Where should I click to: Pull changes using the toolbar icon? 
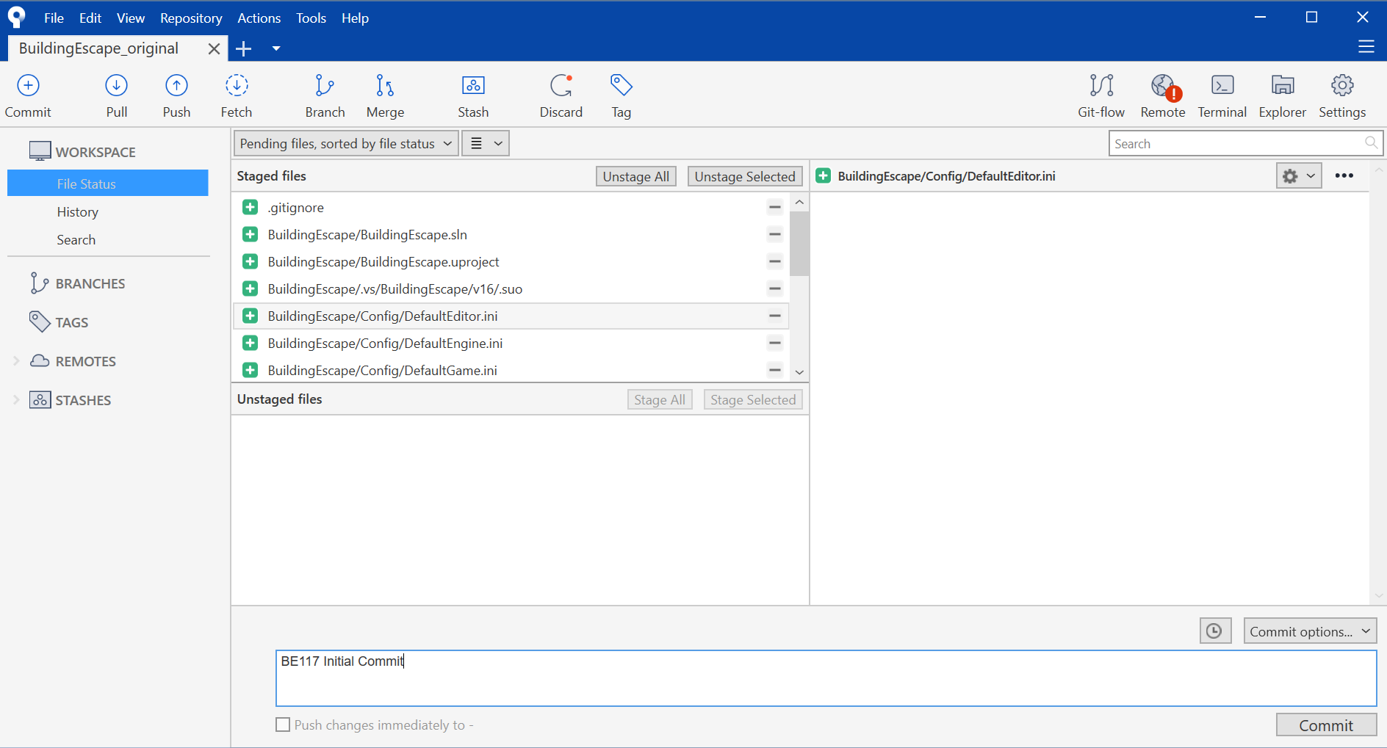(116, 94)
